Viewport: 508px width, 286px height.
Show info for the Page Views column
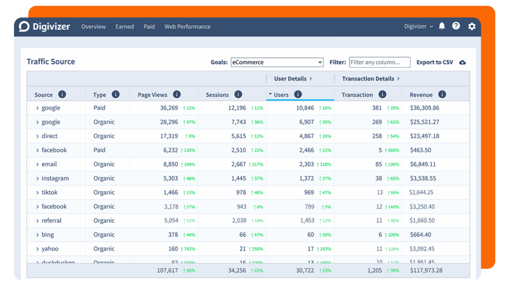coord(177,94)
